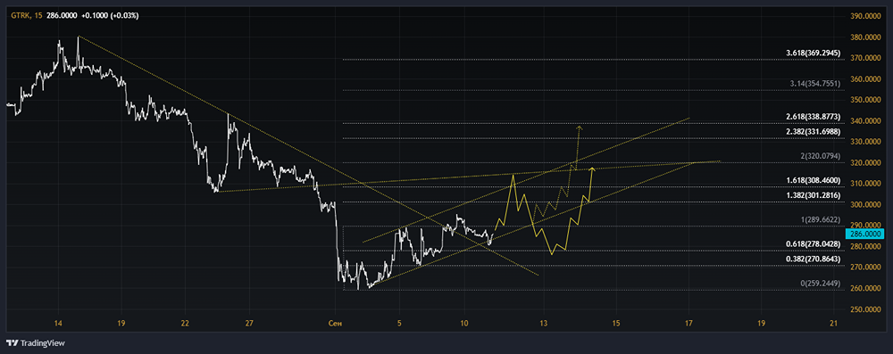Click price axis label 250.0000
Image resolution: width=893 pixels, height=354 pixels.
pos(865,309)
